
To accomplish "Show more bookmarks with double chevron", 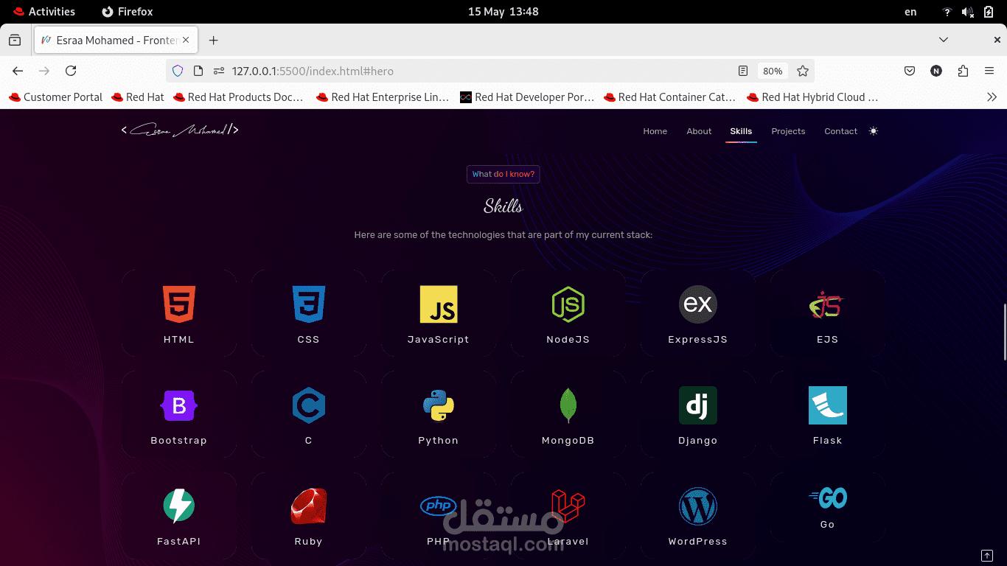I will [x=992, y=97].
